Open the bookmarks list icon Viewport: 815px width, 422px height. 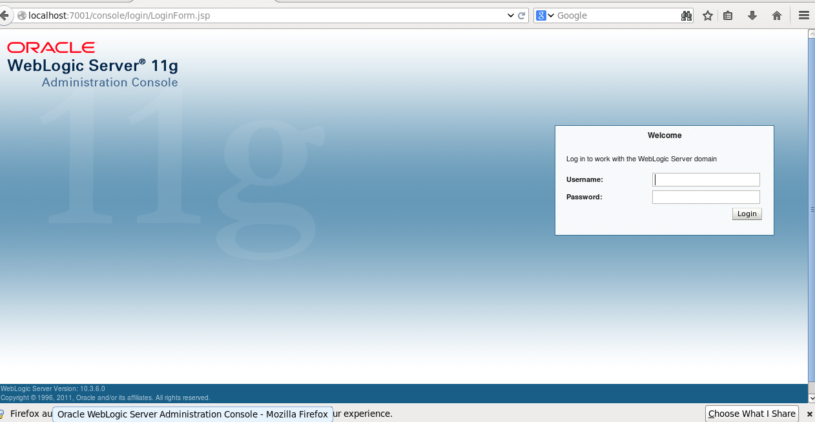pos(728,15)
